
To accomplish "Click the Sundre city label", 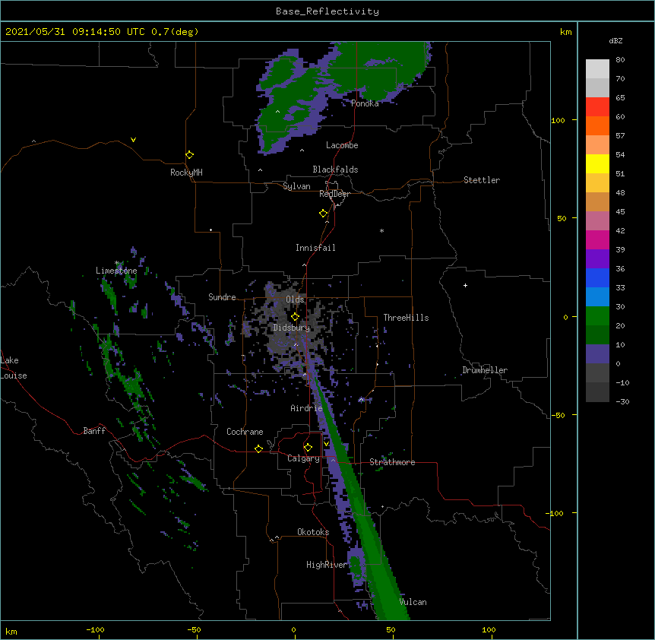I will point(222,297).
